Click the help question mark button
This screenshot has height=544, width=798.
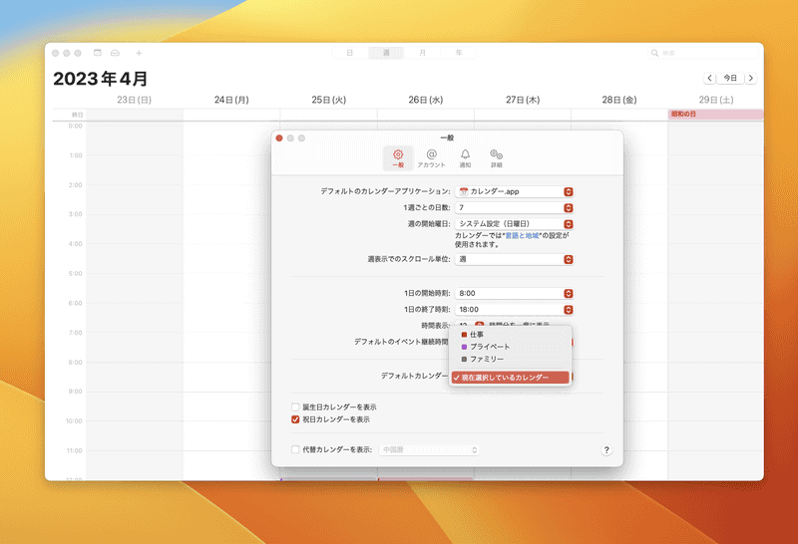click(x=606, y=450)
